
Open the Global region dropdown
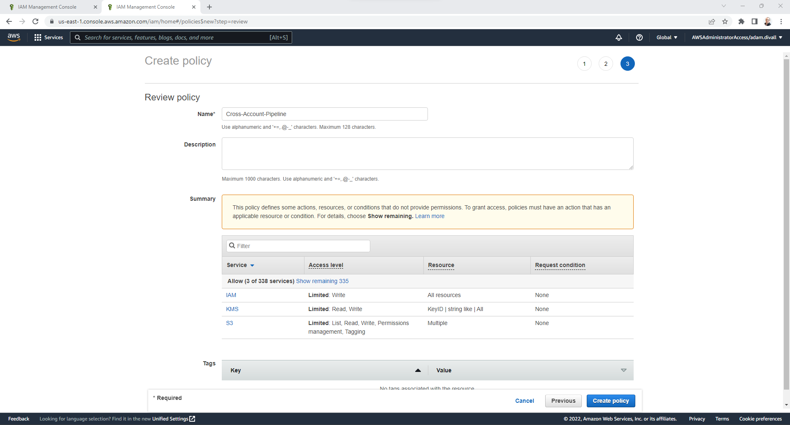tap(667, 37)
